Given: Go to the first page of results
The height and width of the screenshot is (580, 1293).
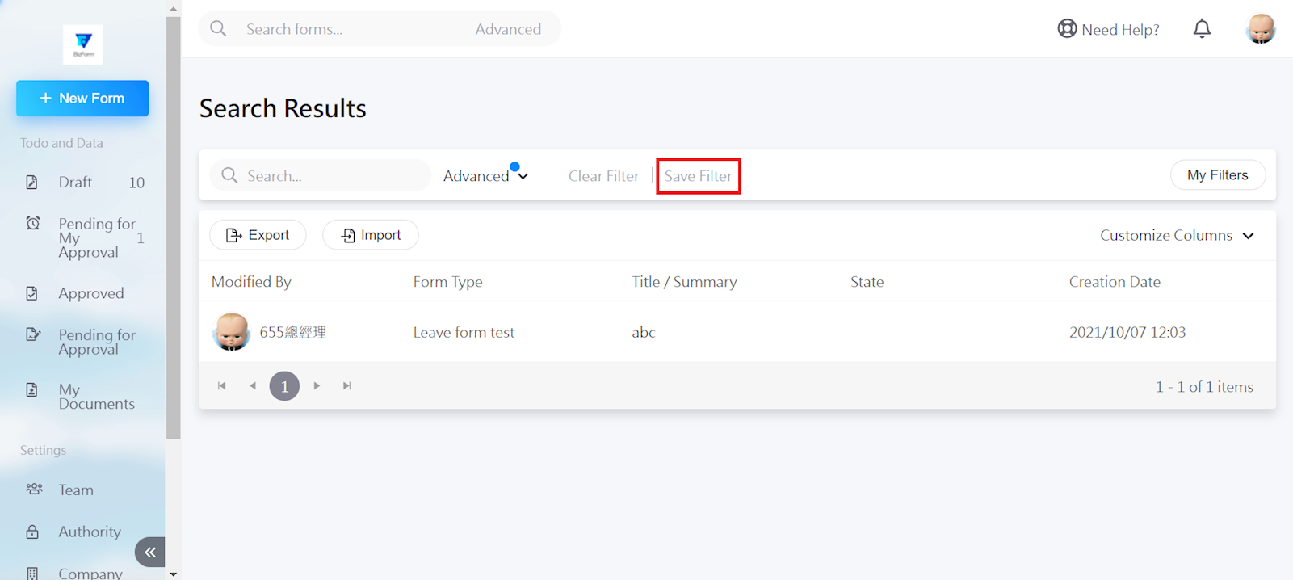Looking at the screenshot, I should pos(222,386).
